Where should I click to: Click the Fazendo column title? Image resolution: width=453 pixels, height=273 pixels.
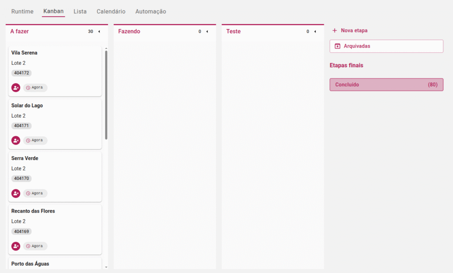tap(129, 31)
